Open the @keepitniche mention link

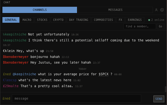tap(24, 74)
